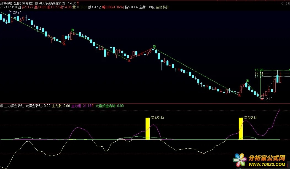
Task: Click the volume 量313885
Action: pos(80,7)
